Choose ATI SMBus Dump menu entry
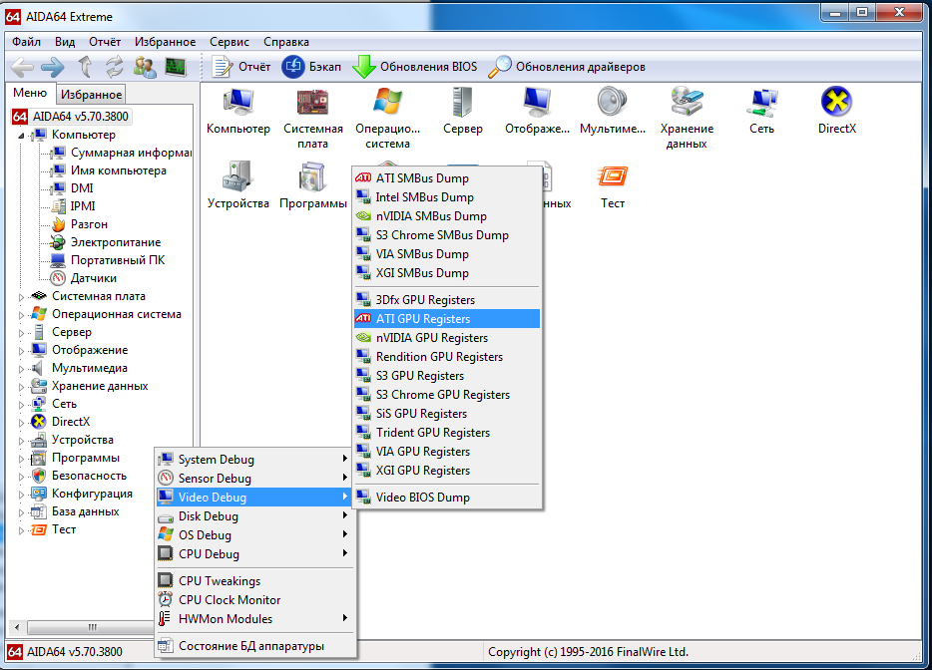 tap(447, 178)
